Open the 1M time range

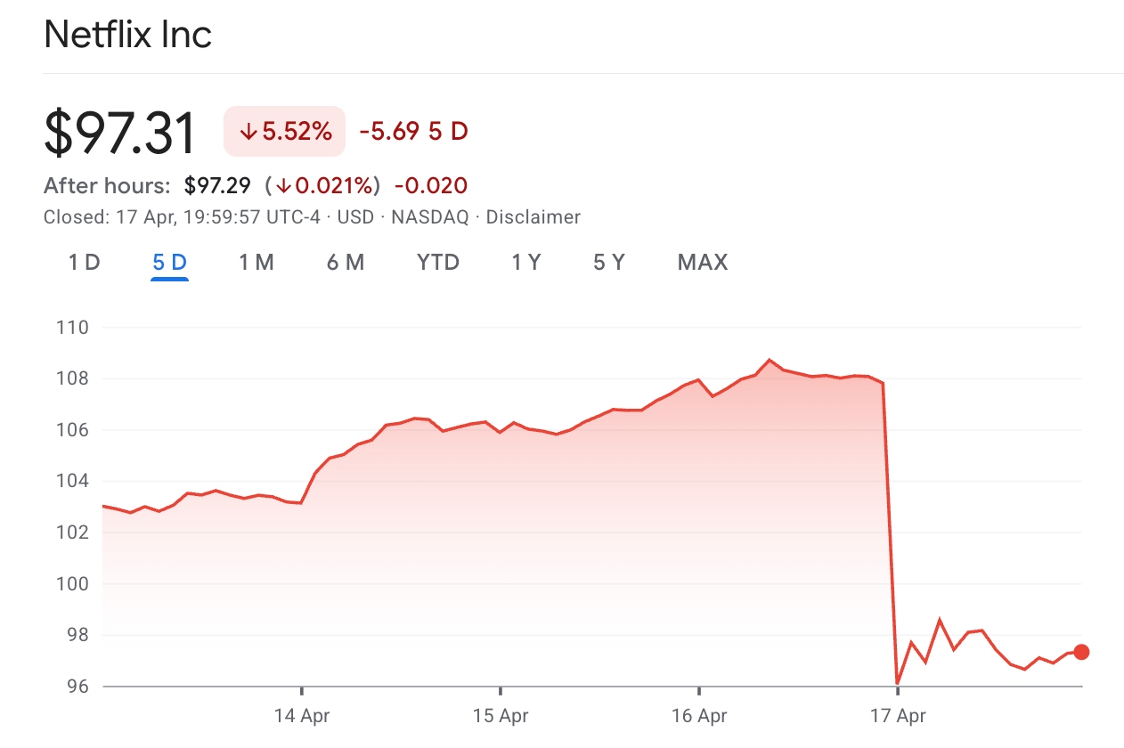[255, 262]
